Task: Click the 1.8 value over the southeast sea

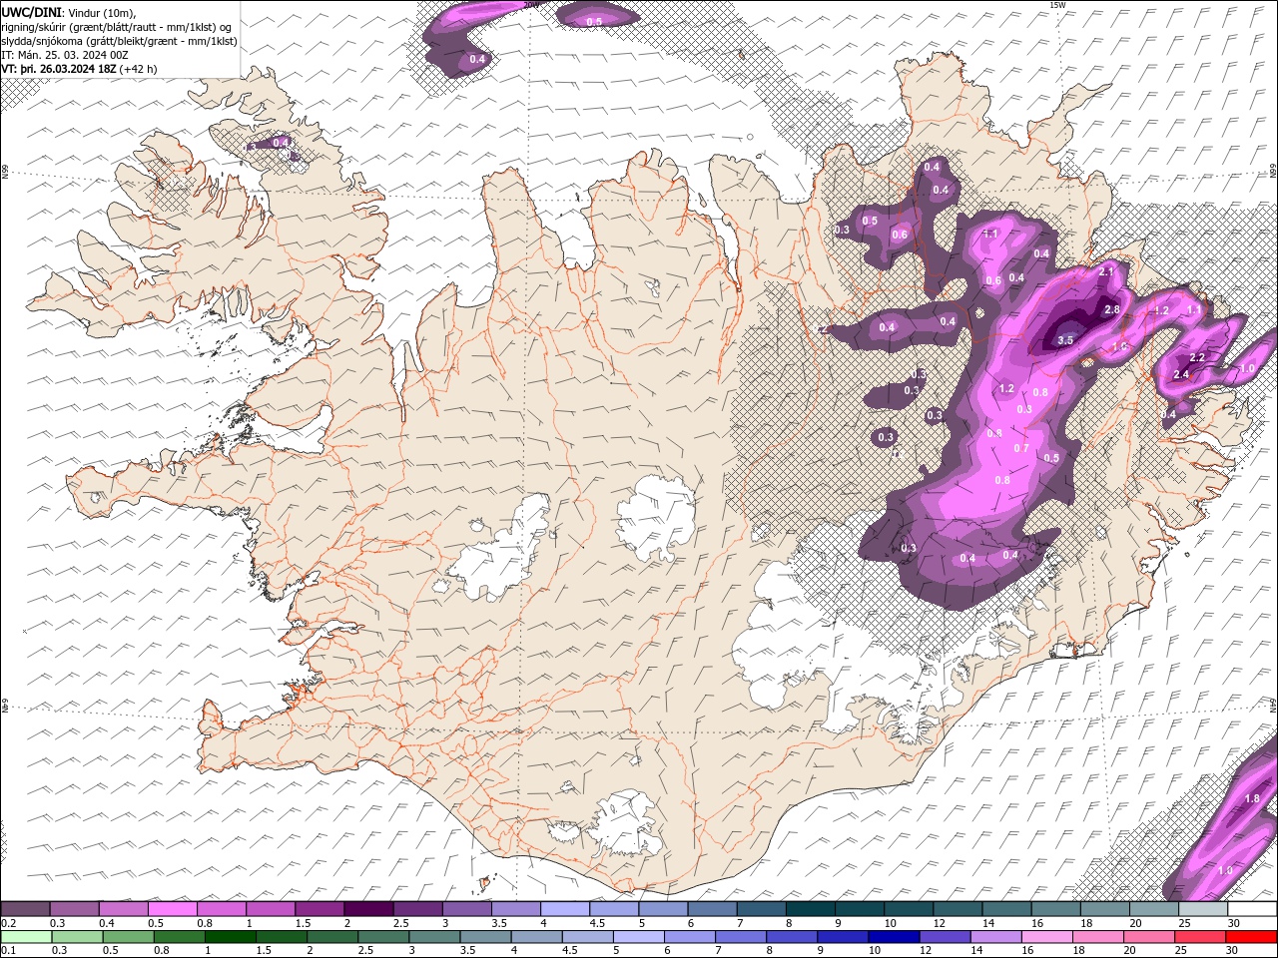Action: pyautogui.click(x=1252, y=798)
